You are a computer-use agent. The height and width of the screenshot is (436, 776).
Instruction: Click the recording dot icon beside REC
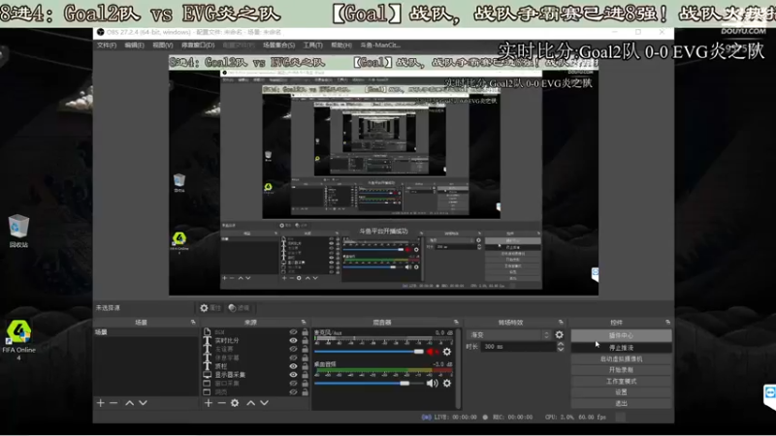[485, 418]
